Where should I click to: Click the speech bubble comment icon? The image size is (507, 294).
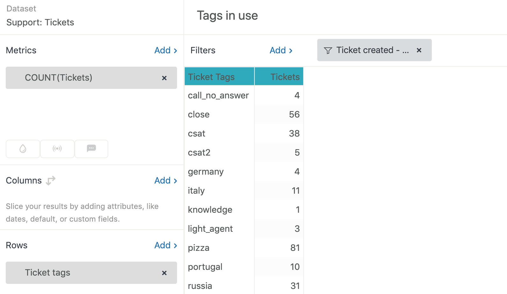(x=91, y=149)
